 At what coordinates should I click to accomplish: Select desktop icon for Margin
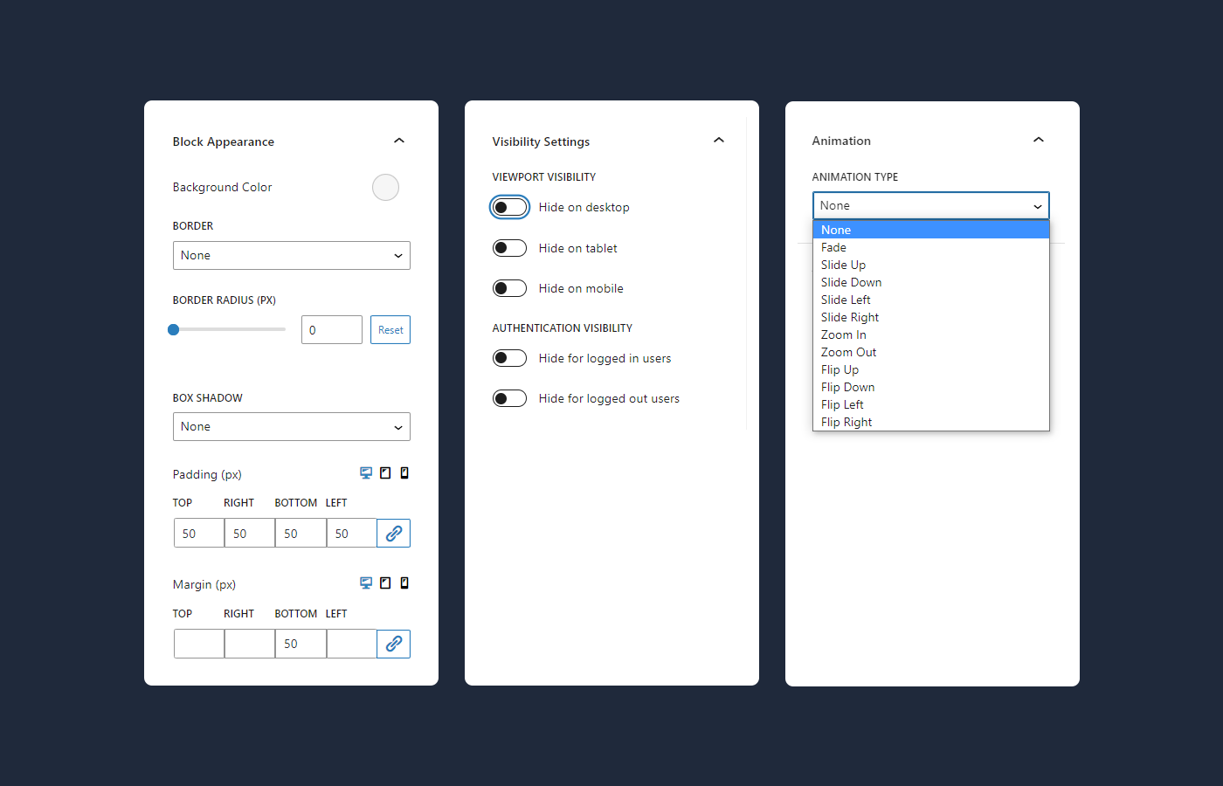(x=366, y=583)
